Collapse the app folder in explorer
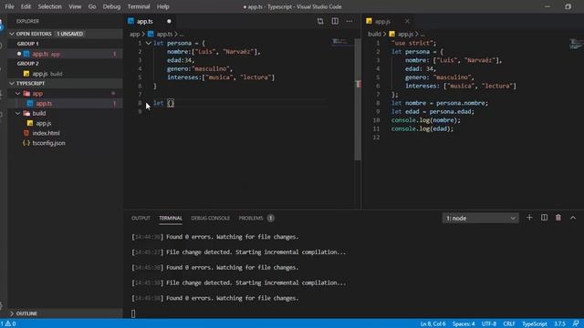The height and width of the screenshot is (328, 584). pyautogui.click(x=17, y=93)
